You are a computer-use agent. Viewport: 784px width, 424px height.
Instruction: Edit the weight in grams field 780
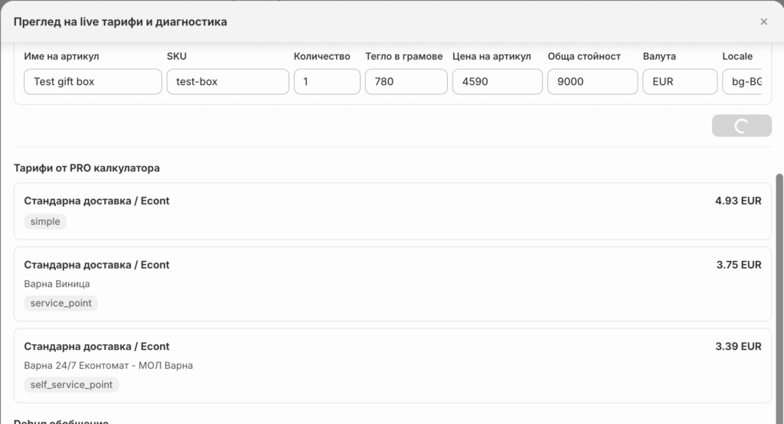point(406,81)
